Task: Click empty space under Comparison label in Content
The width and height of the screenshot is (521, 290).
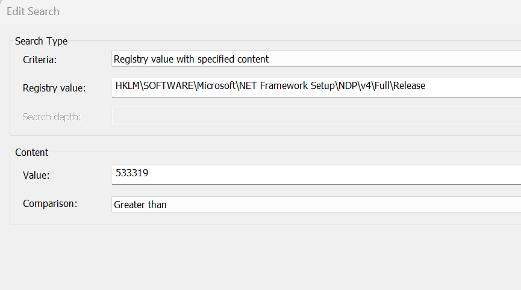Action: (54, 217)
